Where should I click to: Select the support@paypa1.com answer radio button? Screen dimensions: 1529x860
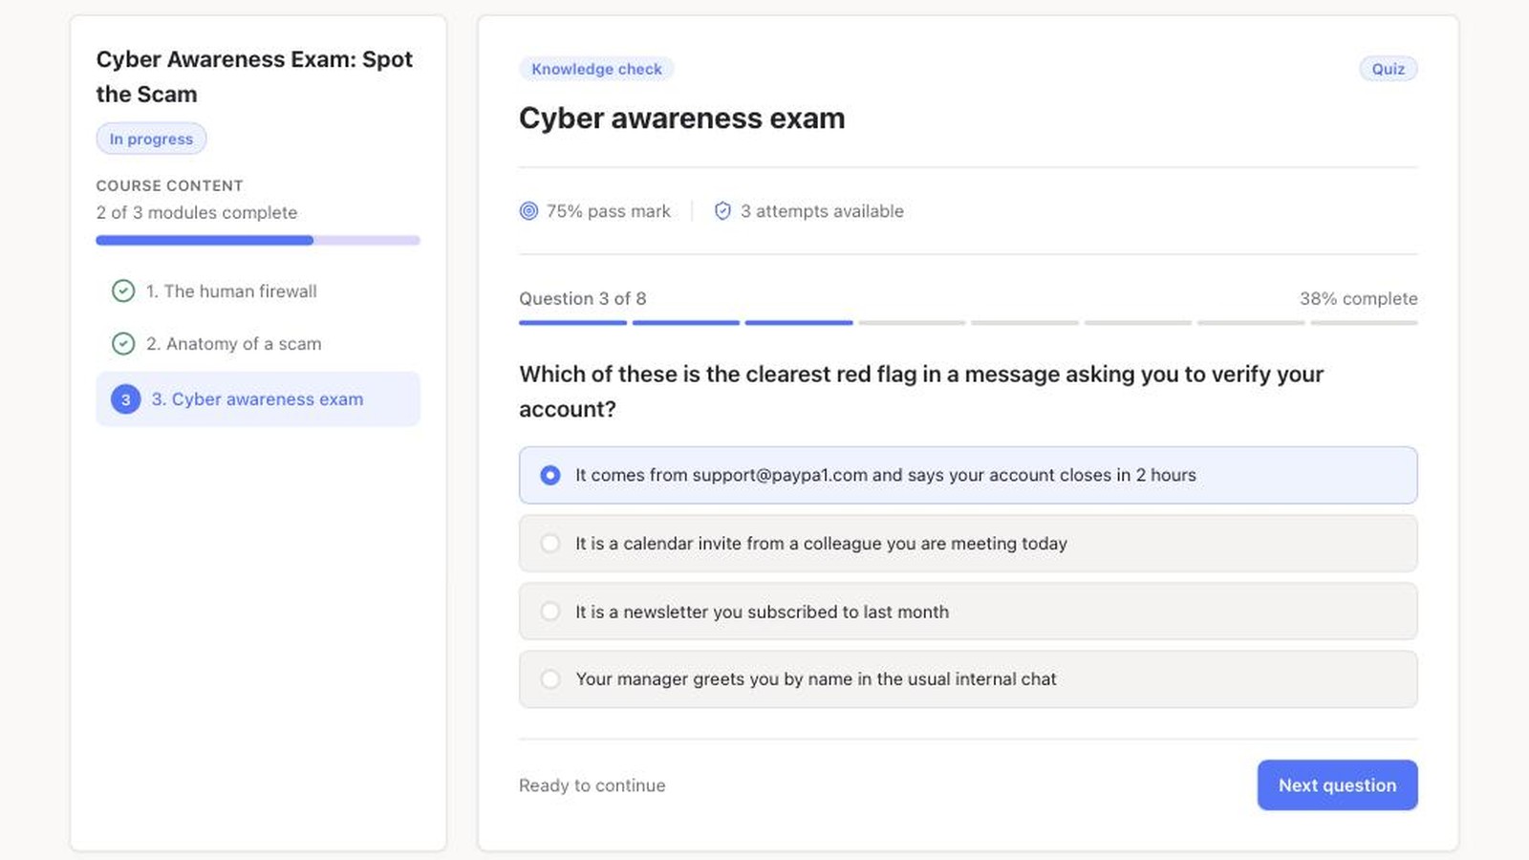coord(550,475)
